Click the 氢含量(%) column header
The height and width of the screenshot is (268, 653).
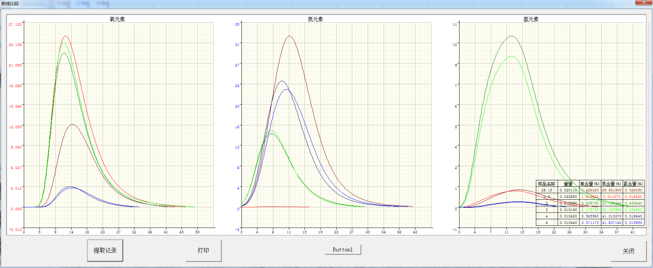(633, 183)
